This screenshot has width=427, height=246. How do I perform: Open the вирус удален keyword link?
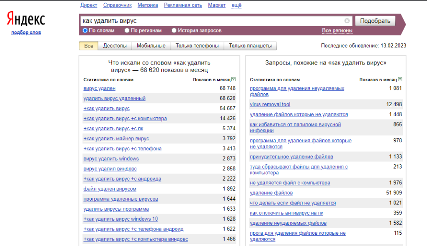coord(99,88)
